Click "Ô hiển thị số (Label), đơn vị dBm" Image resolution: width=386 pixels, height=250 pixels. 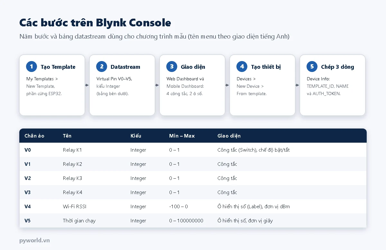coord(253,206)
